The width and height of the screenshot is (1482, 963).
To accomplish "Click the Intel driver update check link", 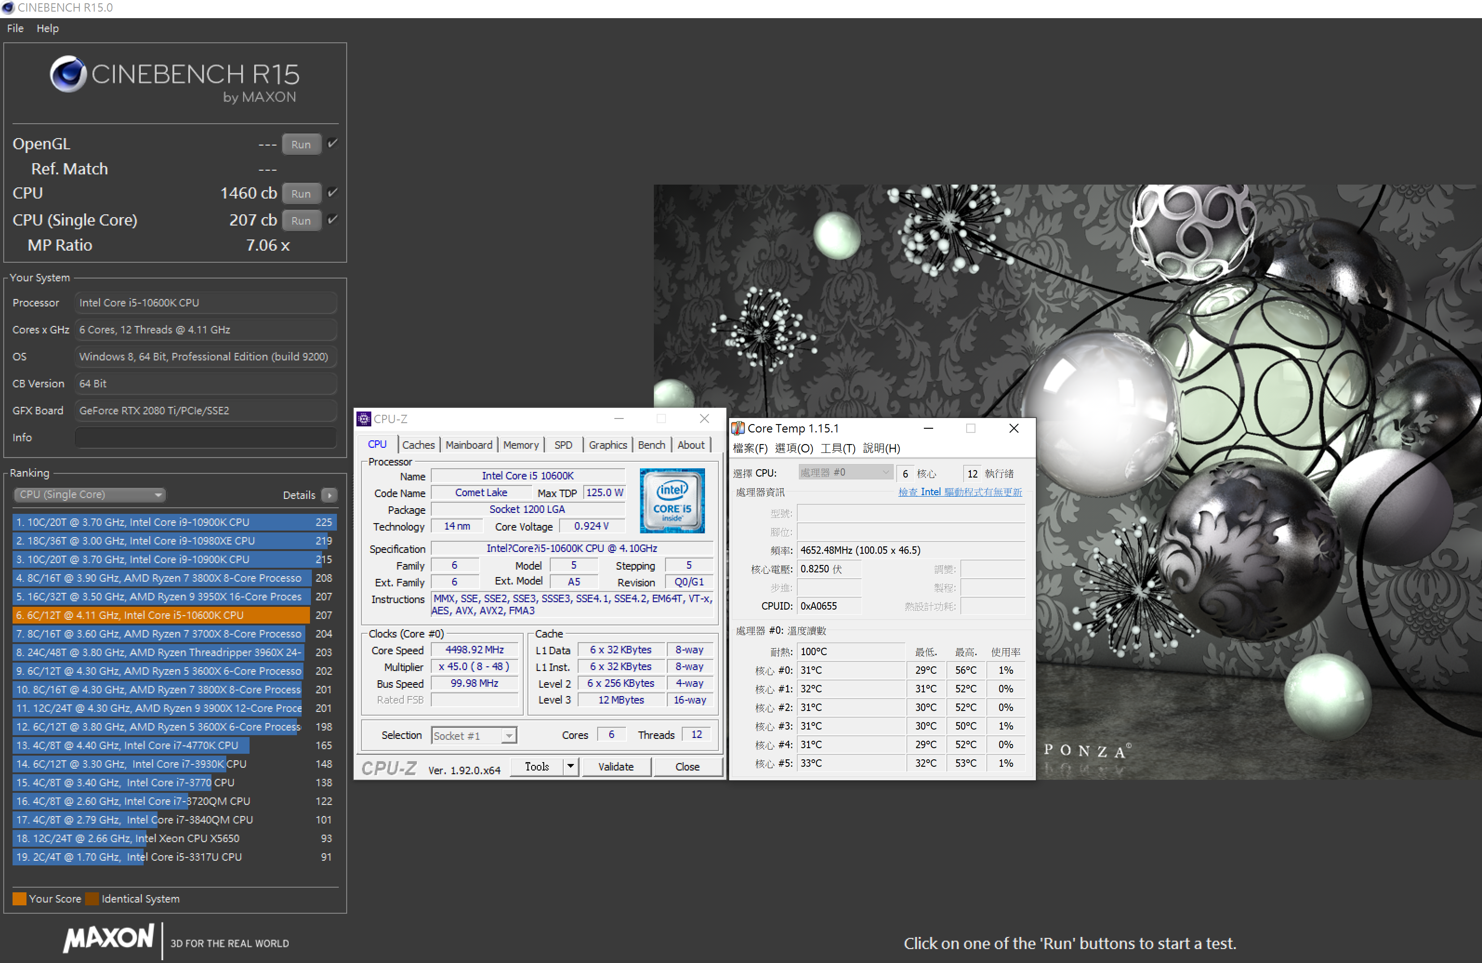I will [960, 492].
